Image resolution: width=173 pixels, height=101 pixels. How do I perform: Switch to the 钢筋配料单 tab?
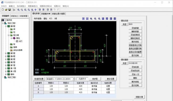(x=46, y=14)
